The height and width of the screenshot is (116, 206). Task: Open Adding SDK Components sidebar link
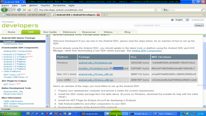pyautogui.click(x=18, y=51)
